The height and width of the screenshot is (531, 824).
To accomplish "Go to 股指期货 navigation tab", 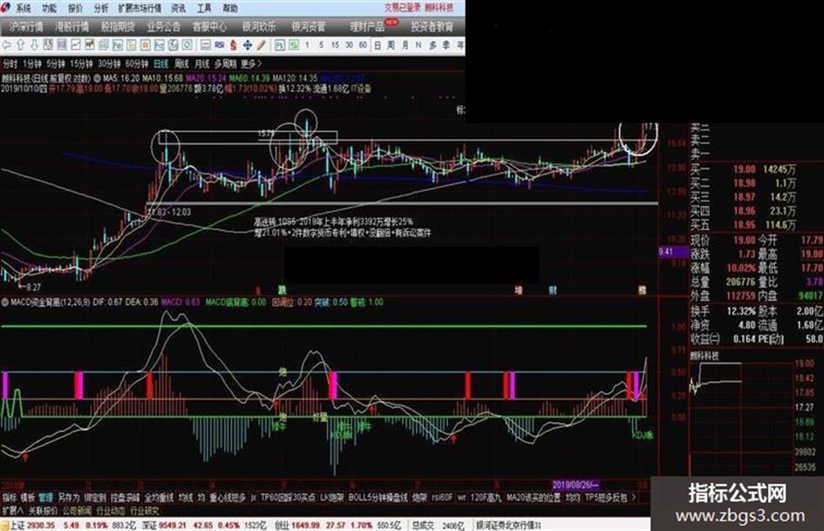I will [118, 26].
